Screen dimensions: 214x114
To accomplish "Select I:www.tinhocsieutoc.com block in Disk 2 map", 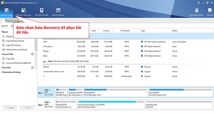I will click(x=111, y=104).
